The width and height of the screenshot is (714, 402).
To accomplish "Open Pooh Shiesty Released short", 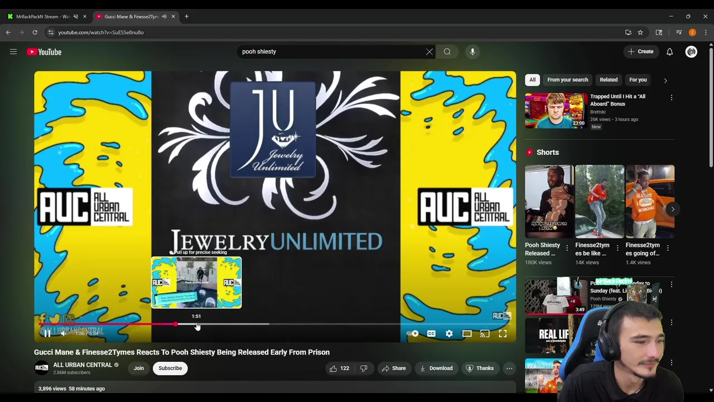I will [x=549, y=201].
